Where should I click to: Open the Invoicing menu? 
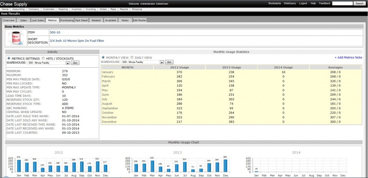click(91, 9)
